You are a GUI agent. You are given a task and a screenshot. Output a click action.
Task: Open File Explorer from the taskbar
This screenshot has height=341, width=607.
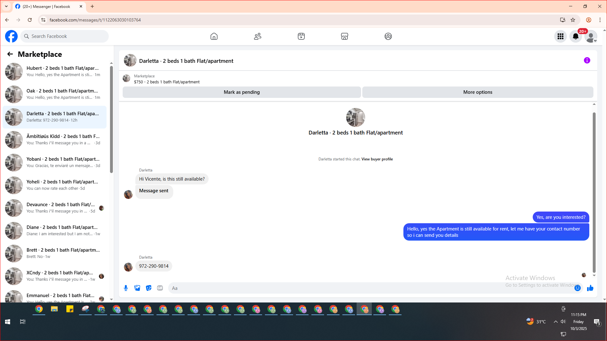click(x=54, y=309)
